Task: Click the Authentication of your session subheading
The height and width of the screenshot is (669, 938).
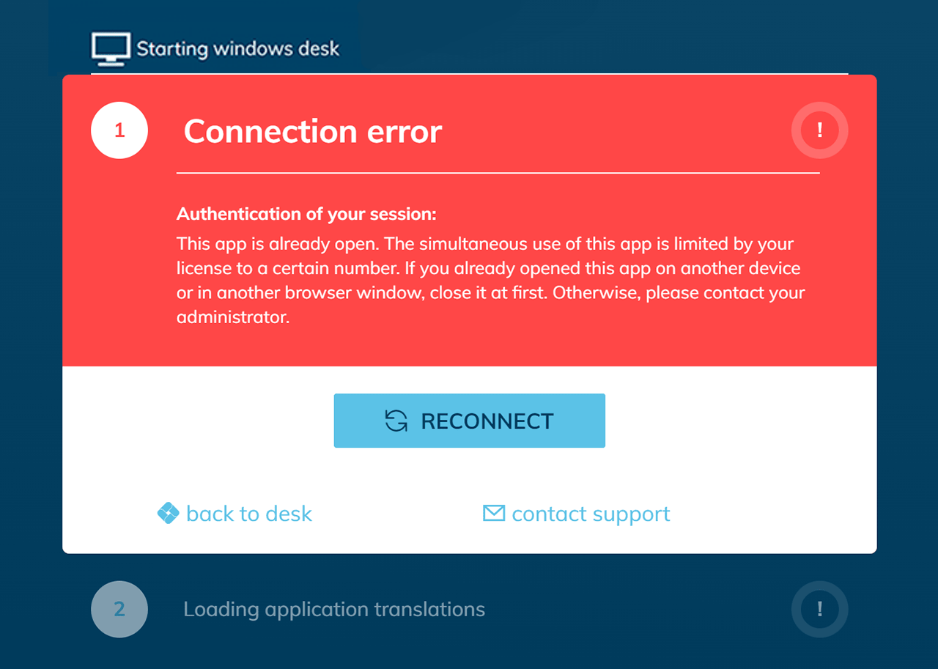Action: coord(306,214)
